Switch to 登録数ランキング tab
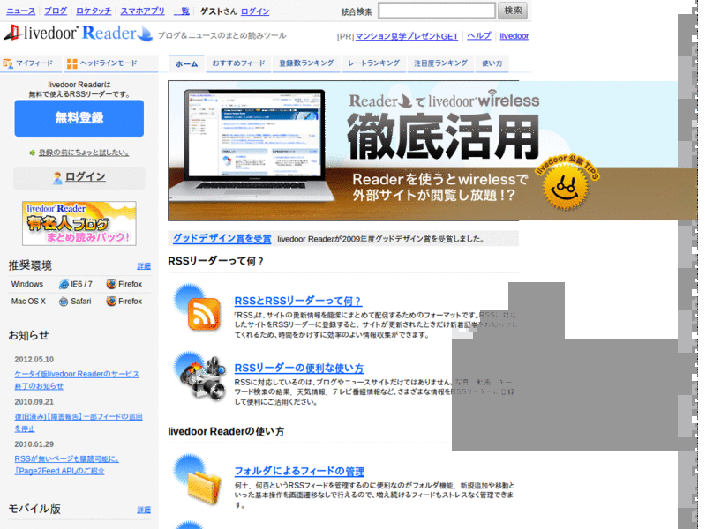The image size is (706, 529). 306,63
